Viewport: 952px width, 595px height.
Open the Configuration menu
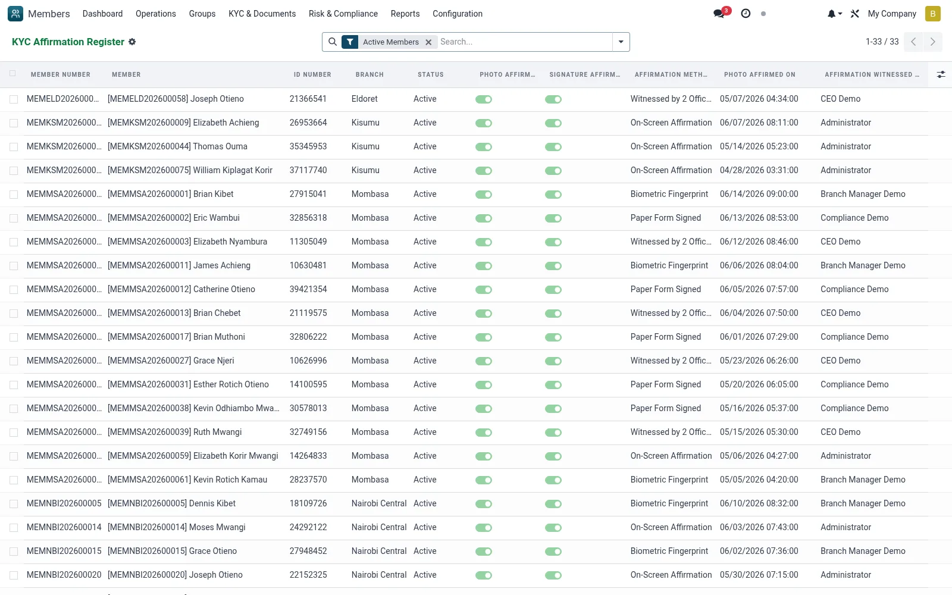pos(458,14)
